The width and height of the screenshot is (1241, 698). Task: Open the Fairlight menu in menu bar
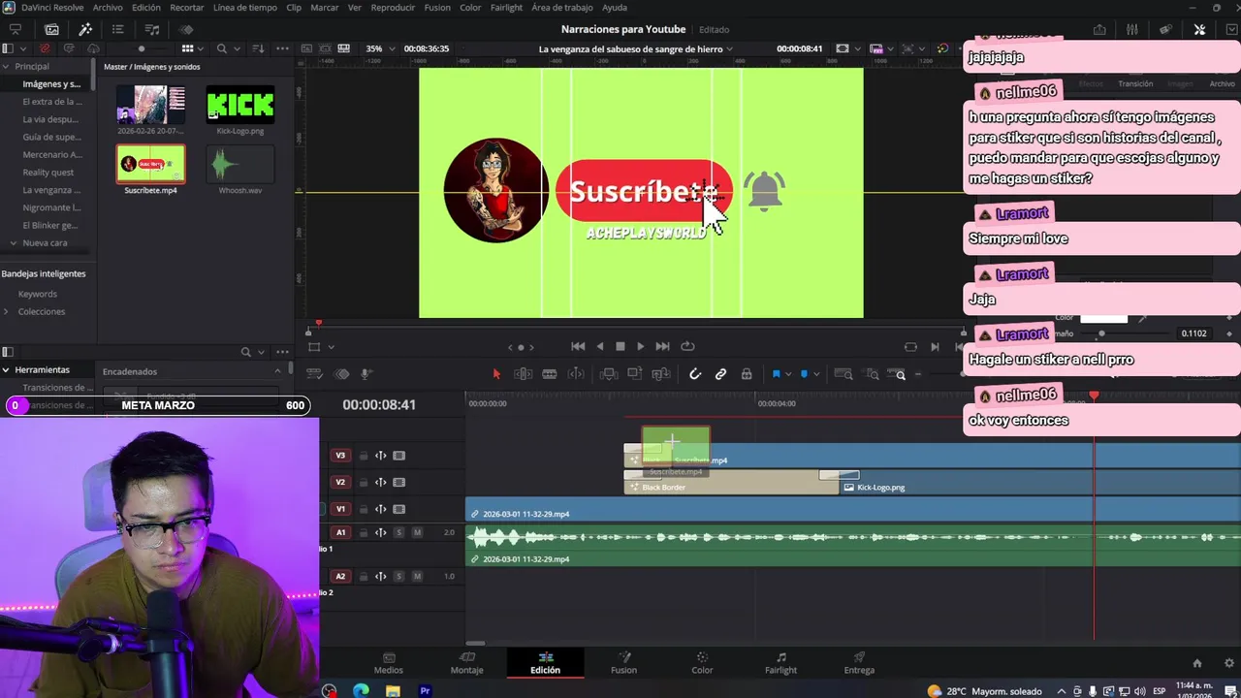click(x=506, y=7)
